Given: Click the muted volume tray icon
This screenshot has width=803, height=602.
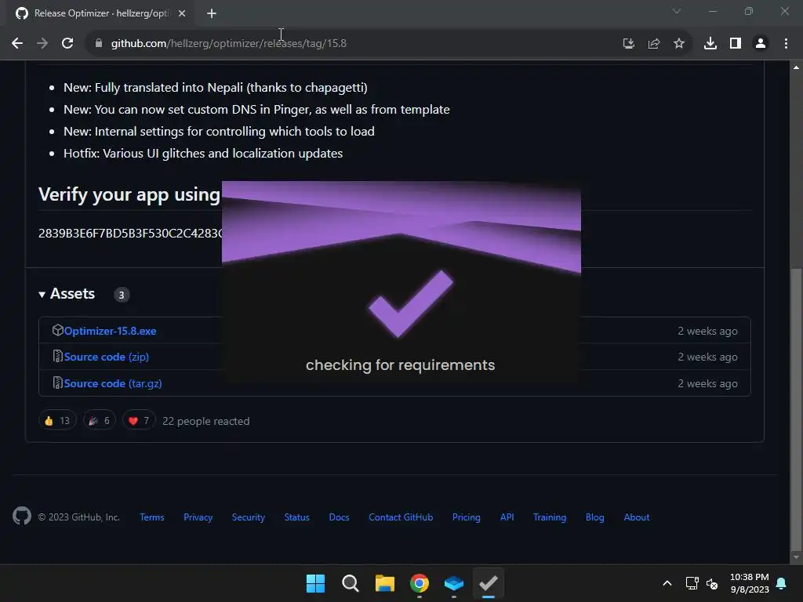Looking at the screenshot, I should (712, 583).
